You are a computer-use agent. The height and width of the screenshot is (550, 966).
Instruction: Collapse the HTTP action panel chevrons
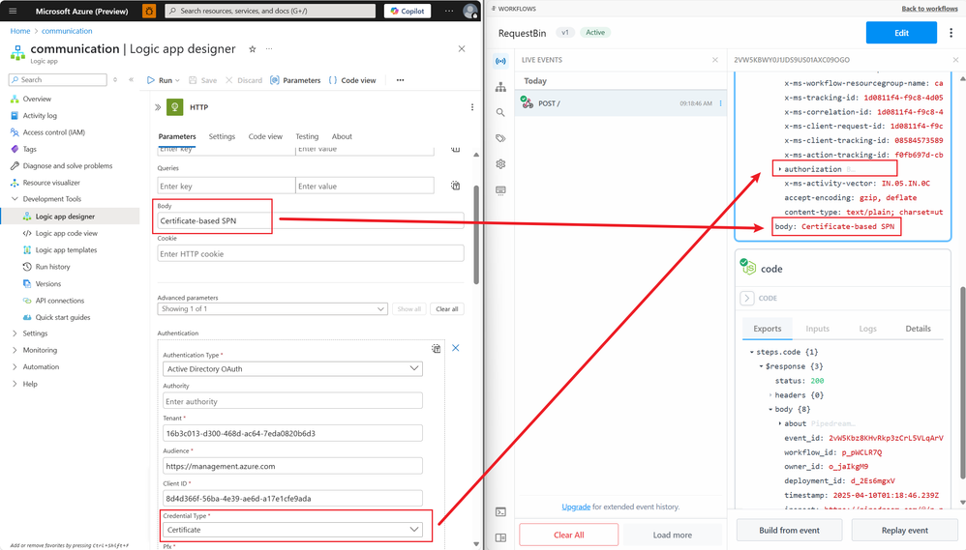pos(158,107)
